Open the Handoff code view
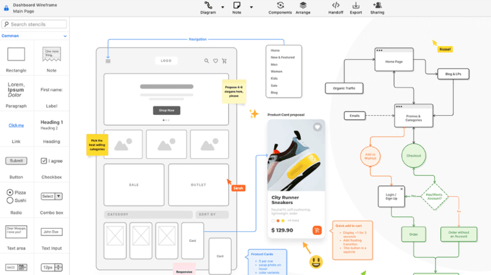The image size is (491, 275). coord(336,8)
